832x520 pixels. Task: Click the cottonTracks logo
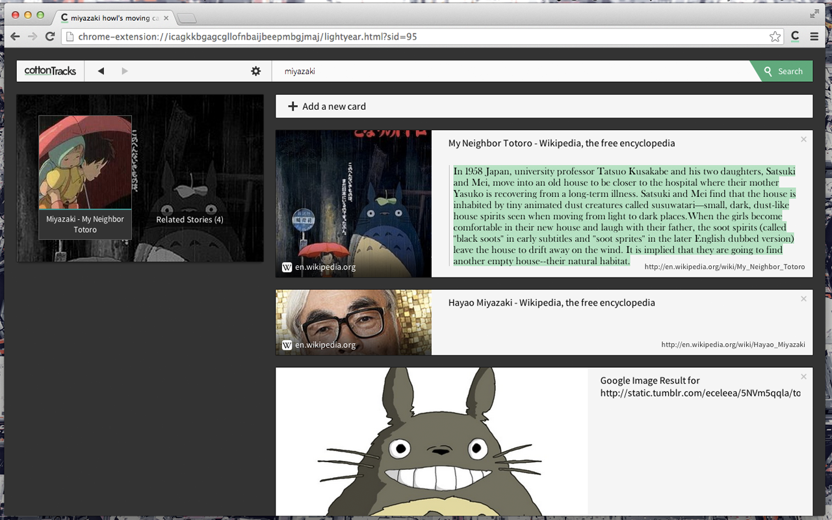pyautogui.click(x=50, y=71)
